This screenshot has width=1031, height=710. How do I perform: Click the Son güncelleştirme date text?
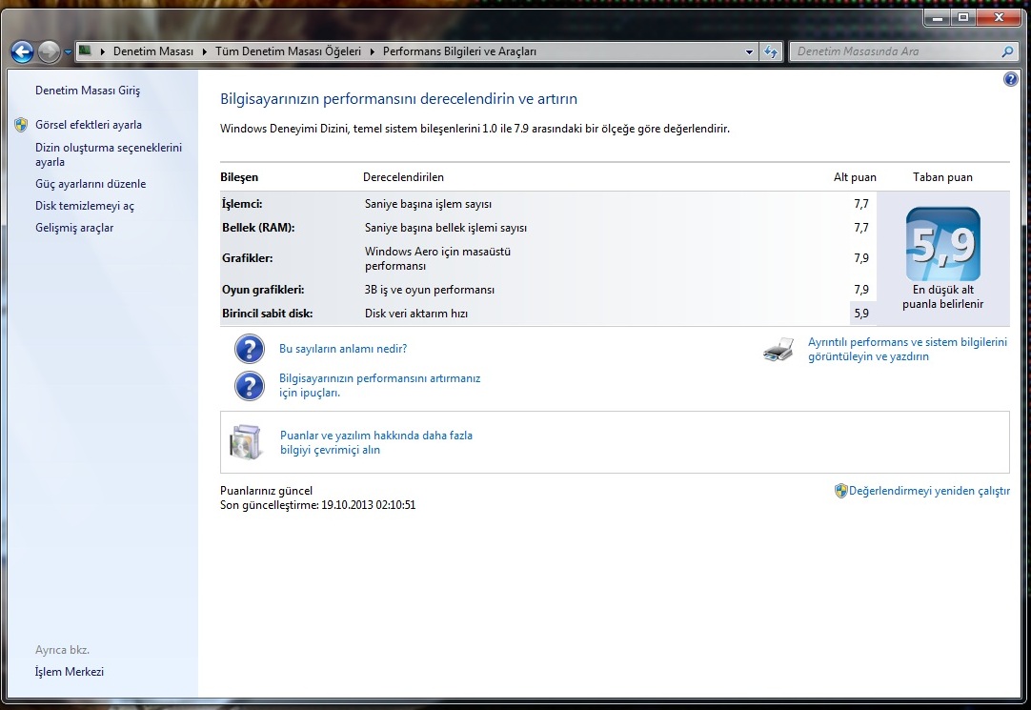[x=317, y=505]
